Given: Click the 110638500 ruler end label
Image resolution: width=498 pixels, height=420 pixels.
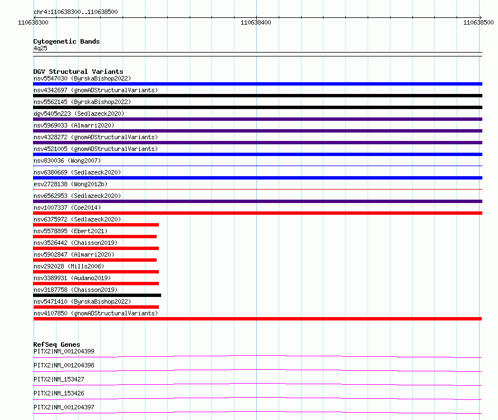Looking at the screenshot, I should click(478, 22).
